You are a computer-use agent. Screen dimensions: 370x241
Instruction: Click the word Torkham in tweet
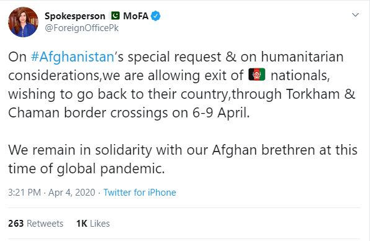click(x=313, y=94)
